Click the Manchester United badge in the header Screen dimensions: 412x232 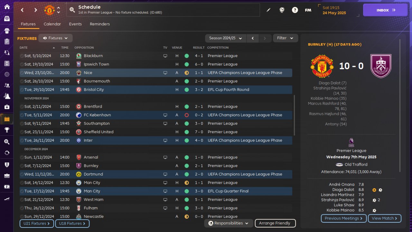click(x=49, y=10)
